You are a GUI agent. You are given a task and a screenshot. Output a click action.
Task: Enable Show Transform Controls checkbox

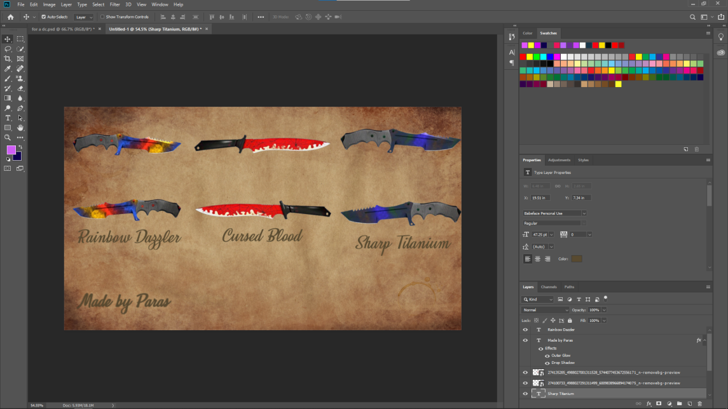pos(102,17)
